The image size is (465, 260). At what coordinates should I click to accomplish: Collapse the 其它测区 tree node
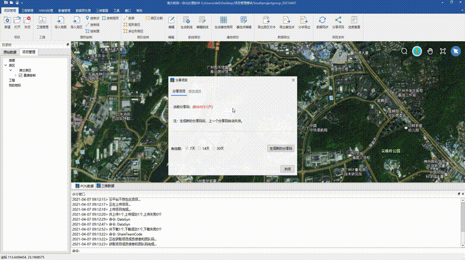[x=11, y=70]
